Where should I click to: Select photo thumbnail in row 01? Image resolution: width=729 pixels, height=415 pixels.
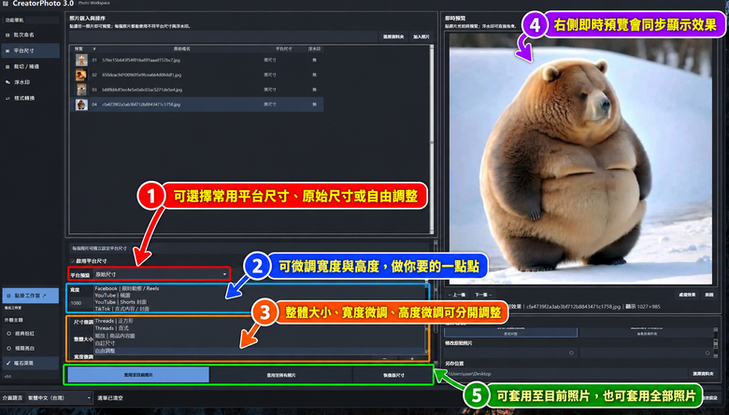(81, 60)
